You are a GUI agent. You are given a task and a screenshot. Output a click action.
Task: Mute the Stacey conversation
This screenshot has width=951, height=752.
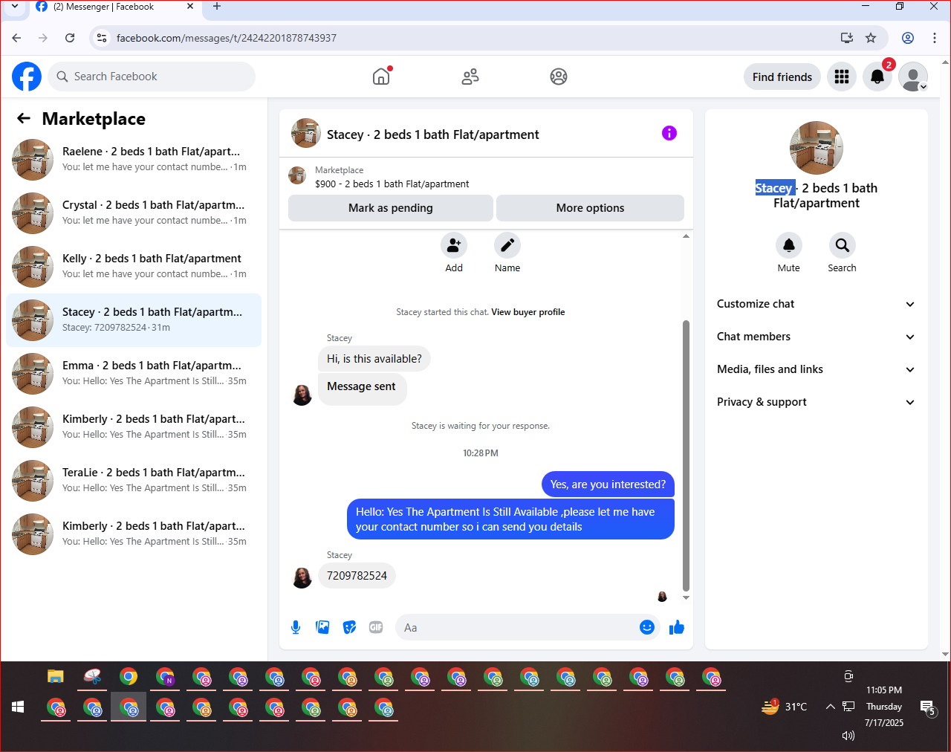click(x=789, y=245)
